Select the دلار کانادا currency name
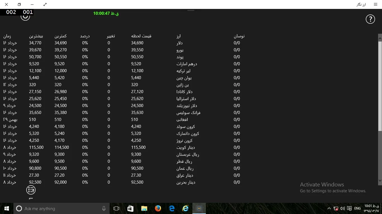Screen dimensions: 382x214 (x=184, y=92)
